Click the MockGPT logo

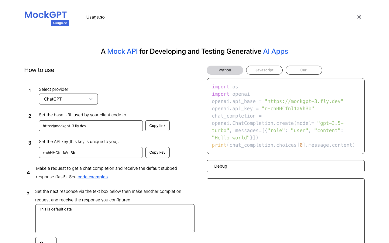click(46, 15)
